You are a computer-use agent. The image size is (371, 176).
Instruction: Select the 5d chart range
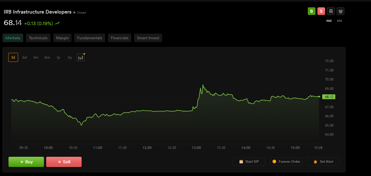click(24, 57)
